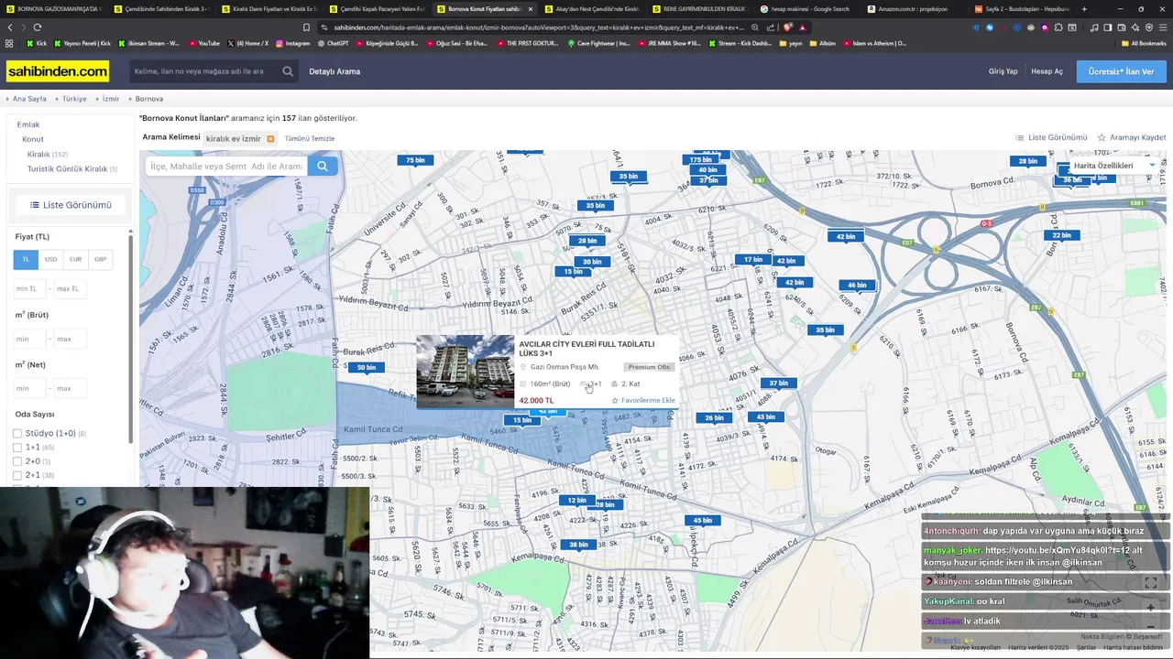1173x659 pixels.
Task: Open the Emlak category tree item
Action: 28,124
